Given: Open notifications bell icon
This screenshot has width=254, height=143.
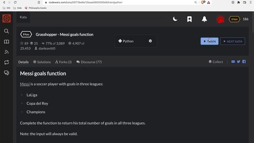Looking at the screenshot, I should click(204, 19).
